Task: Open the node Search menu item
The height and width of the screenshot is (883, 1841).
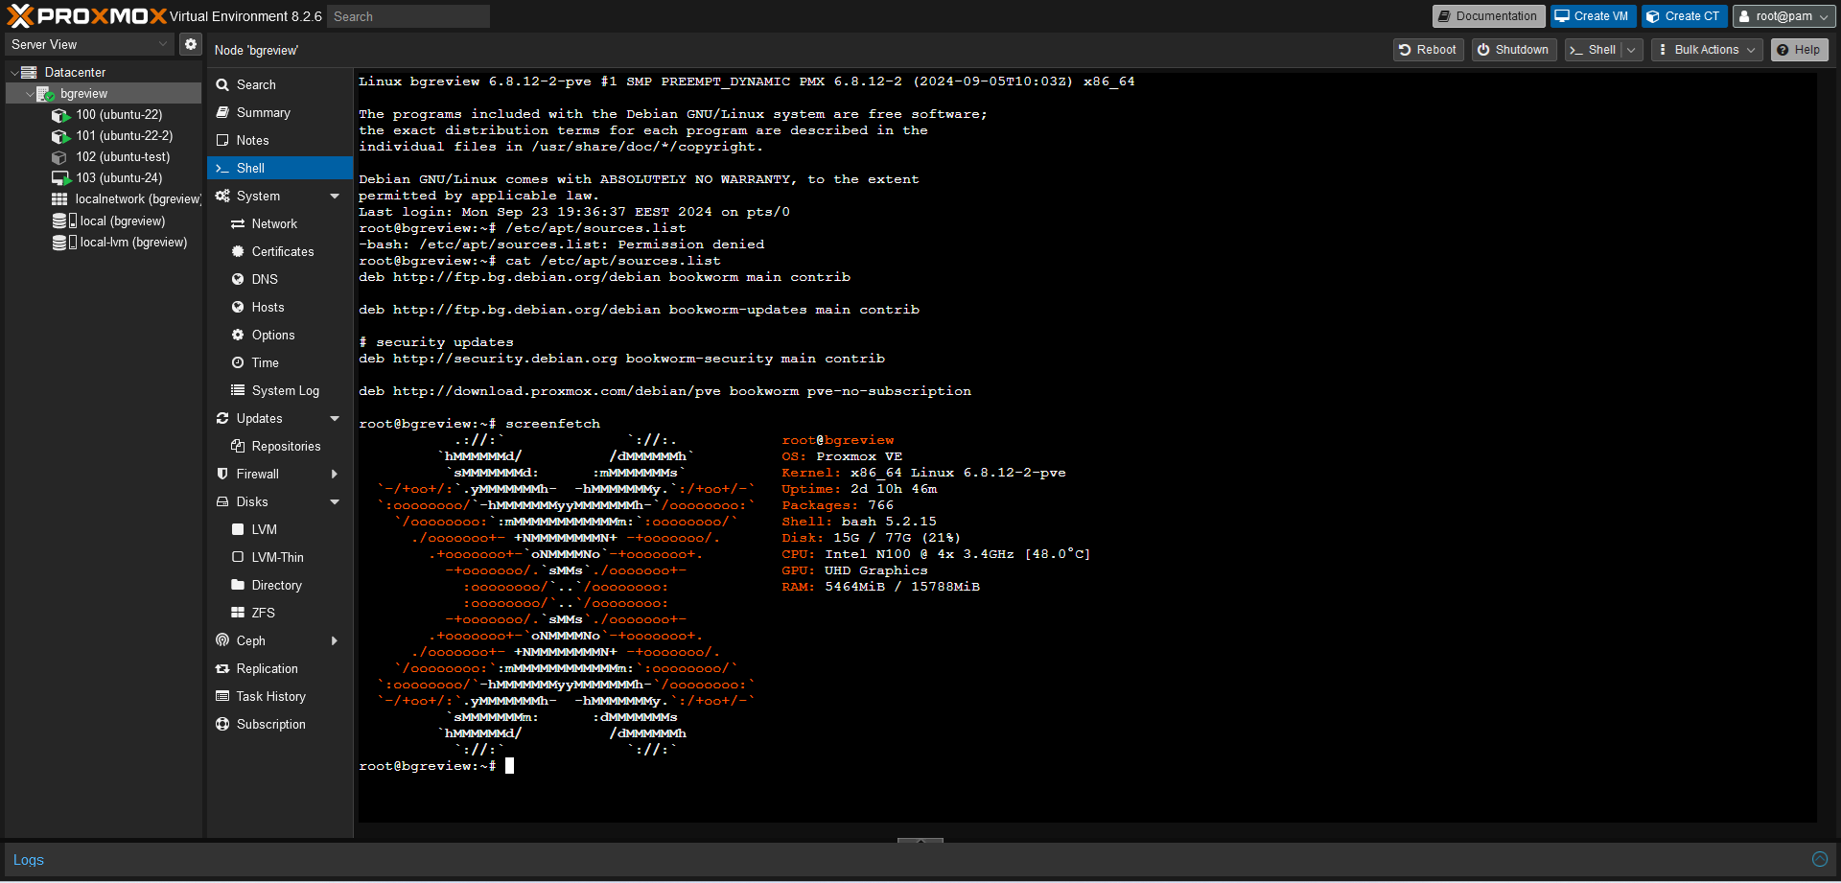Action: (280, 84)
